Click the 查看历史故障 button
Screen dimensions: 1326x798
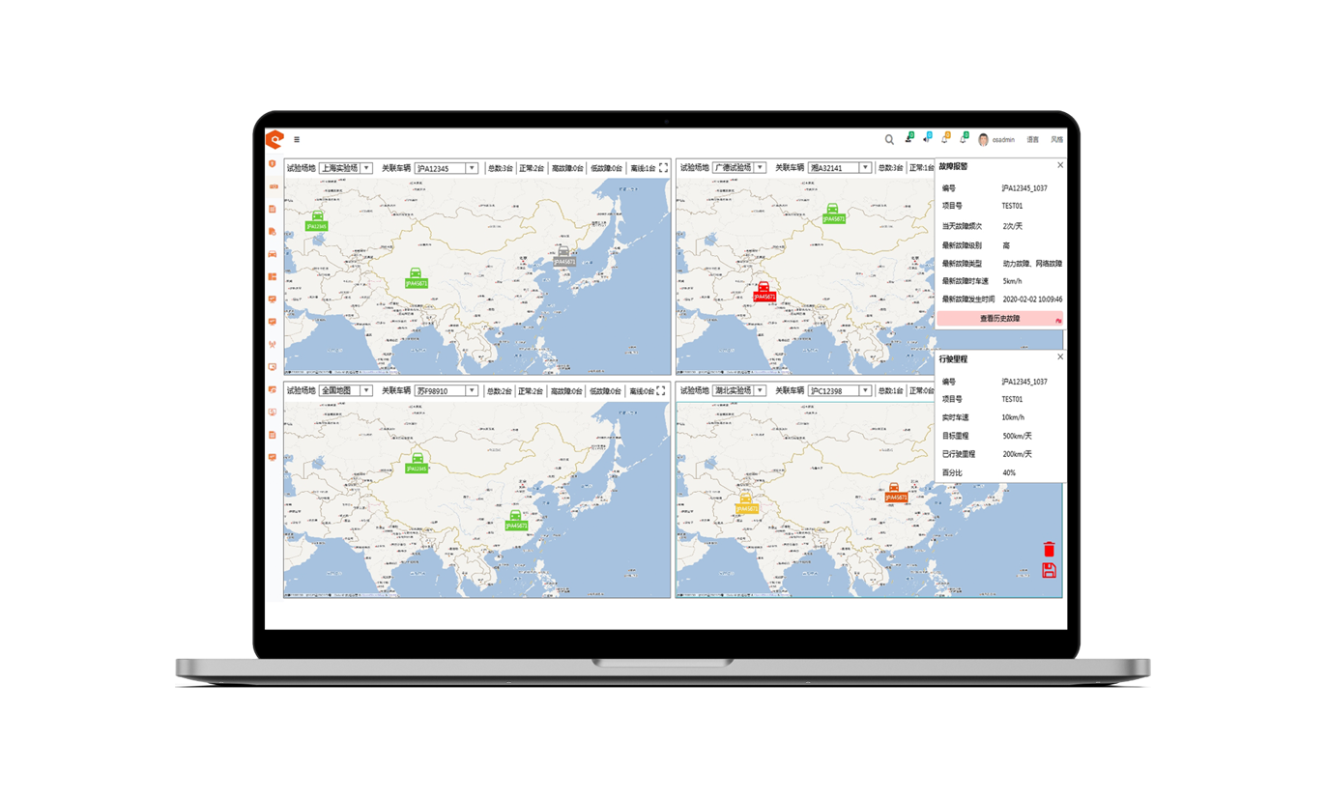999,319
